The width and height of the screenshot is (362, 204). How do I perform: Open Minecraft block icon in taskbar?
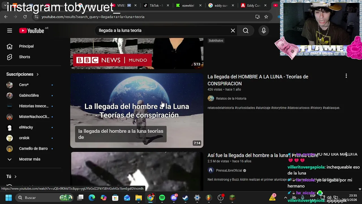click(x=232, y=197)
